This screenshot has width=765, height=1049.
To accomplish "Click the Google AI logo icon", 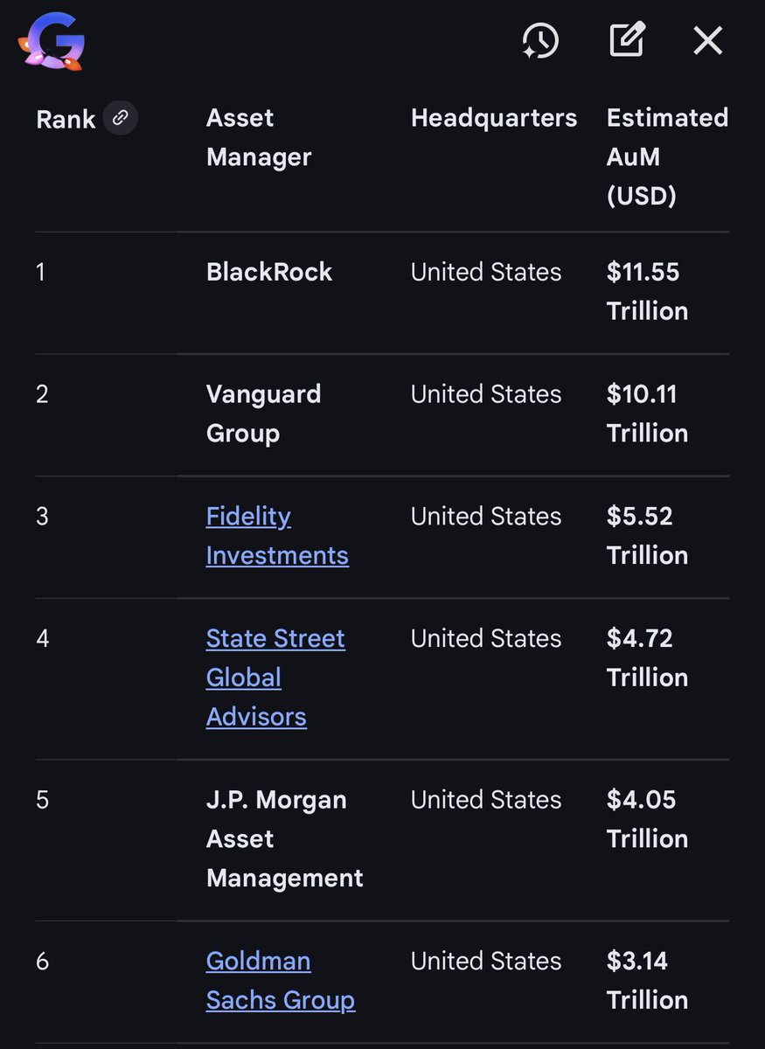I will (51, 41).
